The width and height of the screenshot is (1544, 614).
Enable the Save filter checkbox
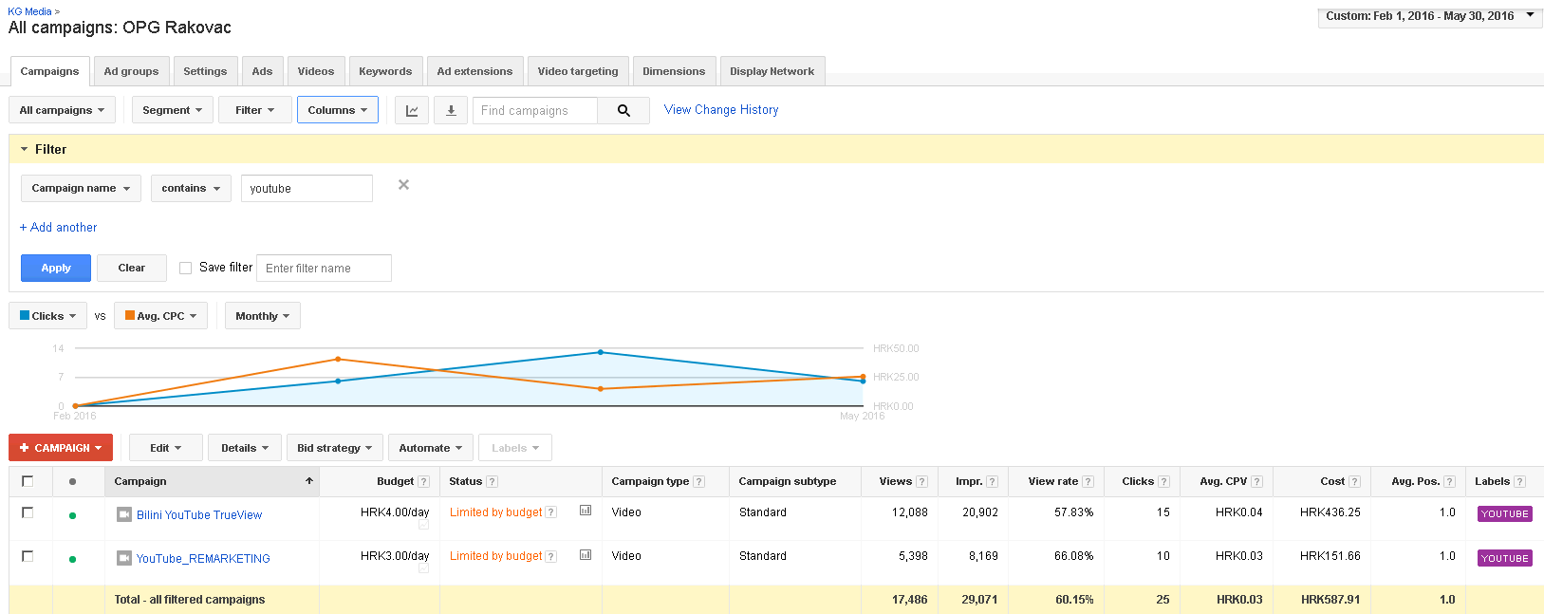pos(186,269)
